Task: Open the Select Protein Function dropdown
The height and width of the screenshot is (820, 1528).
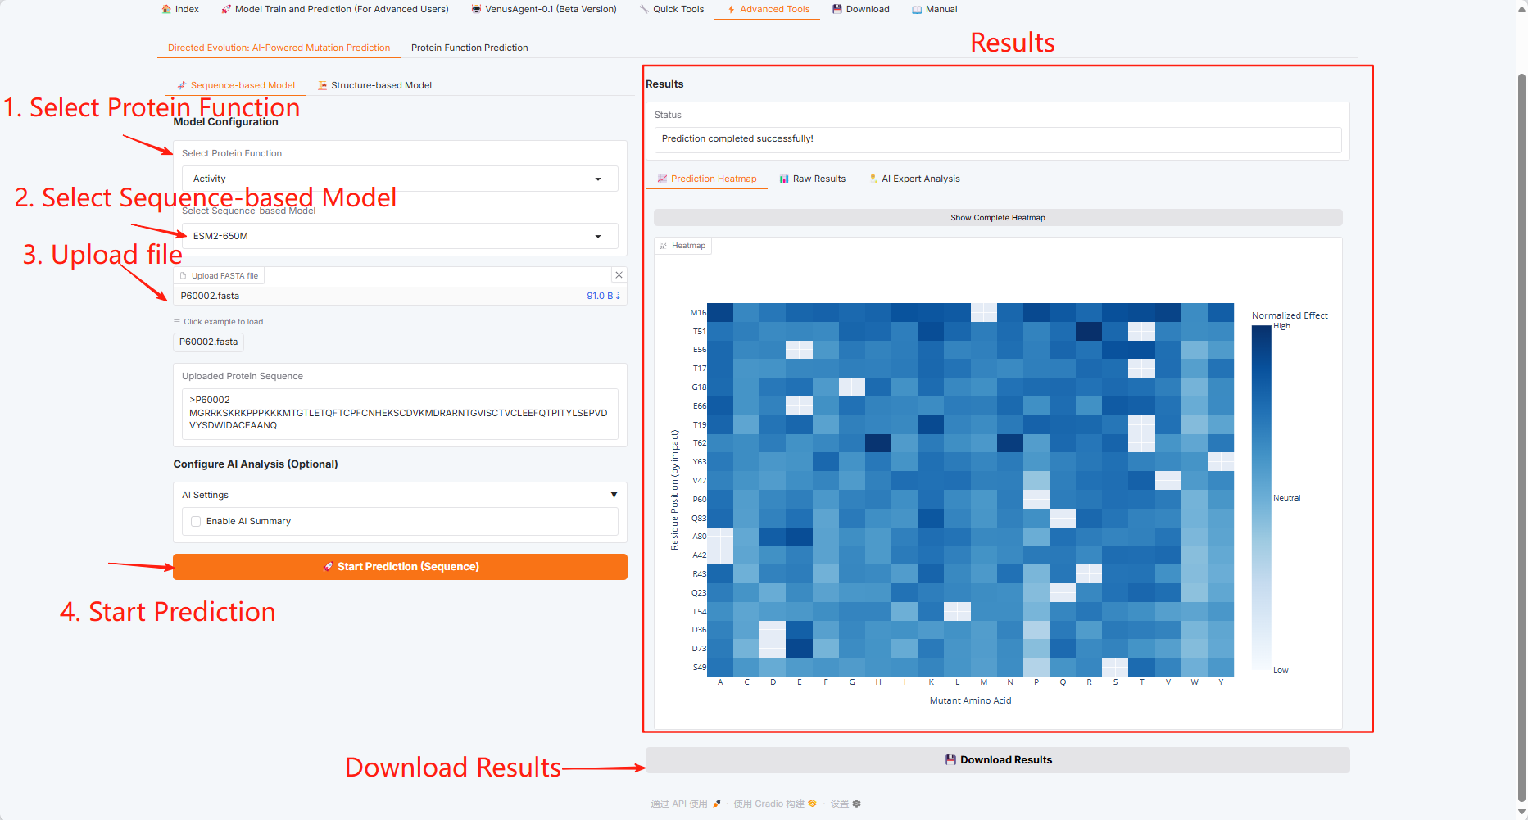Action: 400,179
